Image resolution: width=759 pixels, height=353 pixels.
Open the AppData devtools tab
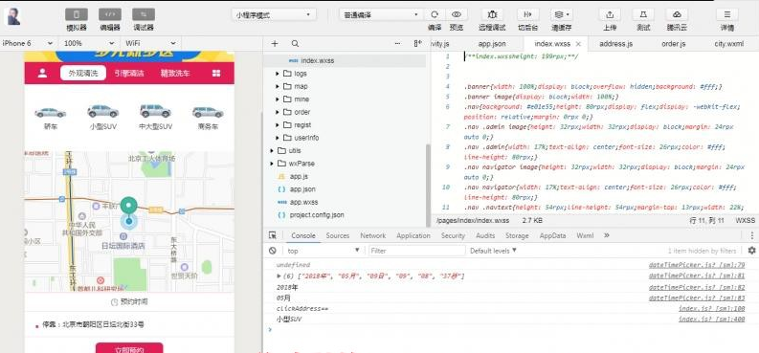552,235
